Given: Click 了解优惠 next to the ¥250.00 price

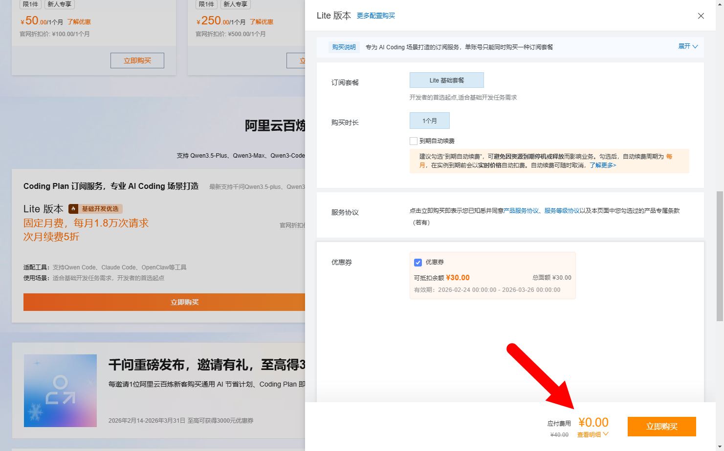Looking at the screenshot, I should click(x=262, y=22).
